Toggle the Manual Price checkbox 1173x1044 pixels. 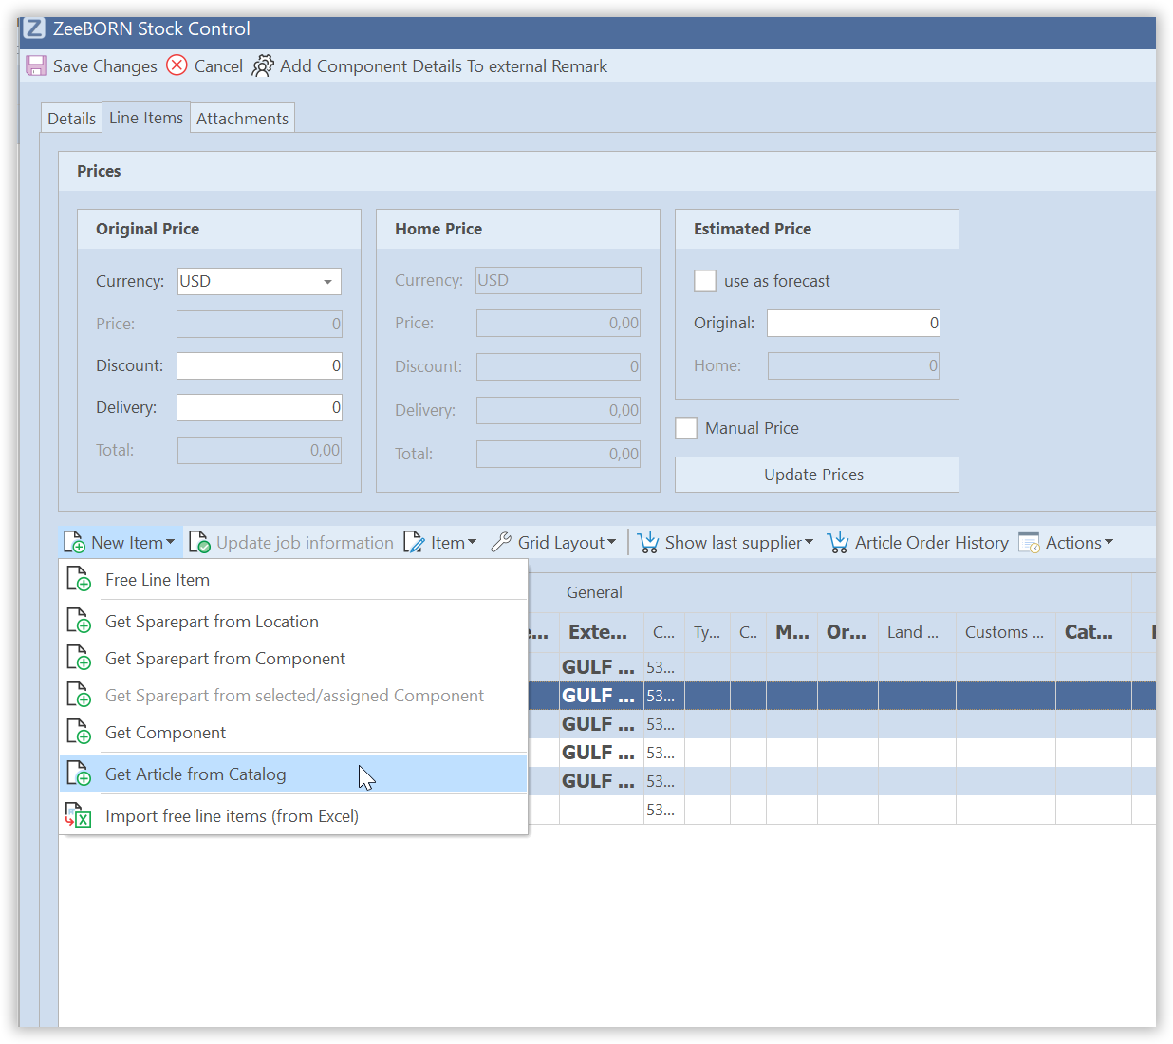tap(686, 428)
